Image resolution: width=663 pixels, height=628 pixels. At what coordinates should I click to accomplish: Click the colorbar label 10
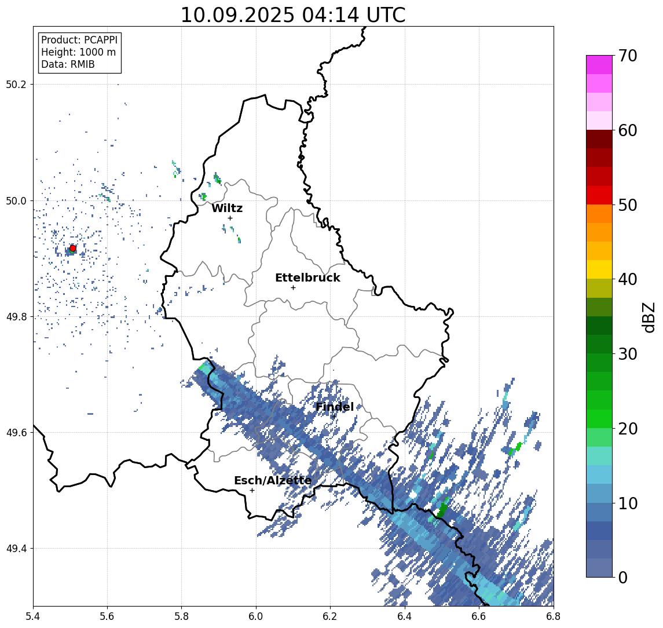click(628, 503)
